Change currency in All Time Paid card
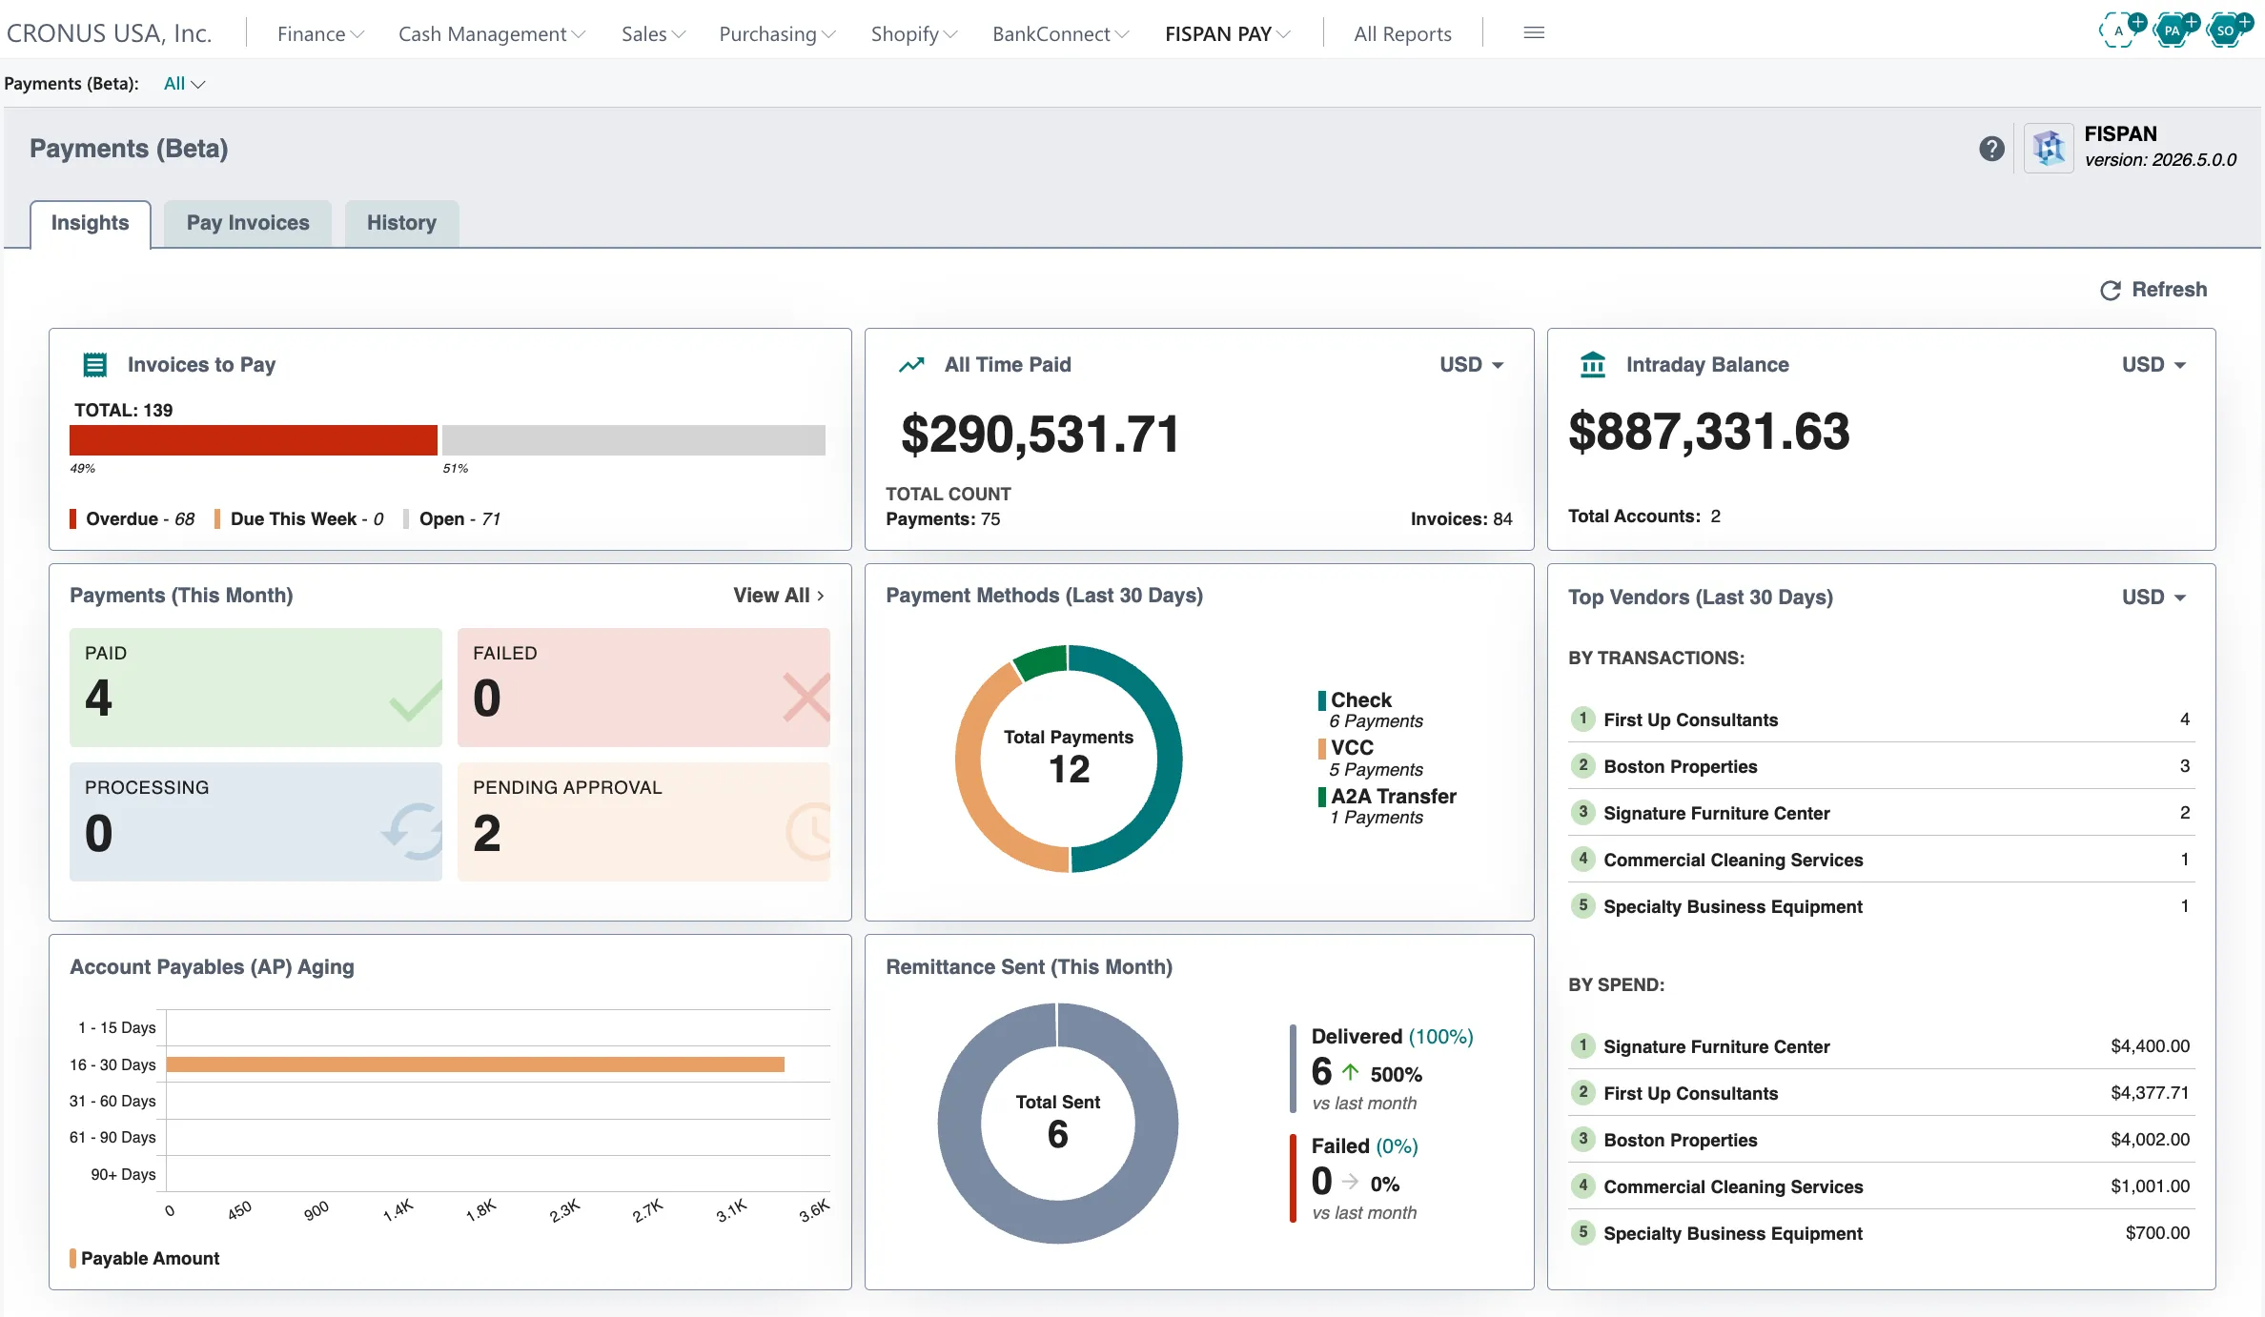The height and width of the screenshot is (1317, 2265). click(1471, 365)
